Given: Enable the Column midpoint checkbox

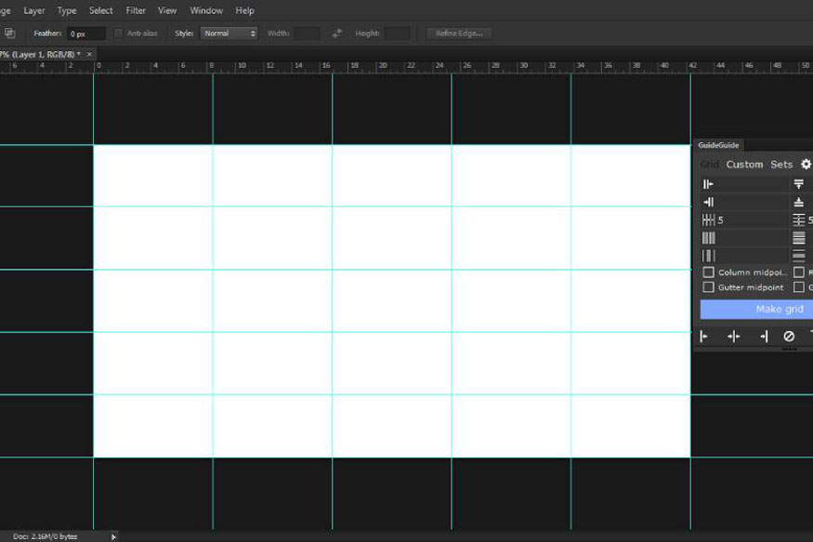Looking at the screenshot, I should click(x=709, y=271).
